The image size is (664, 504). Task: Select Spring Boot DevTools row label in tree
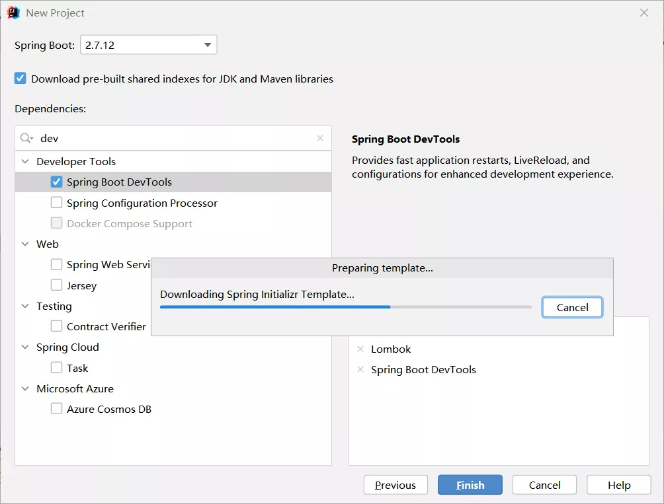[120, 182]
